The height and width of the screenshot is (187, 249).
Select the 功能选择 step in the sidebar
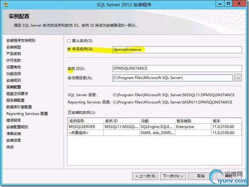(14, 74)
